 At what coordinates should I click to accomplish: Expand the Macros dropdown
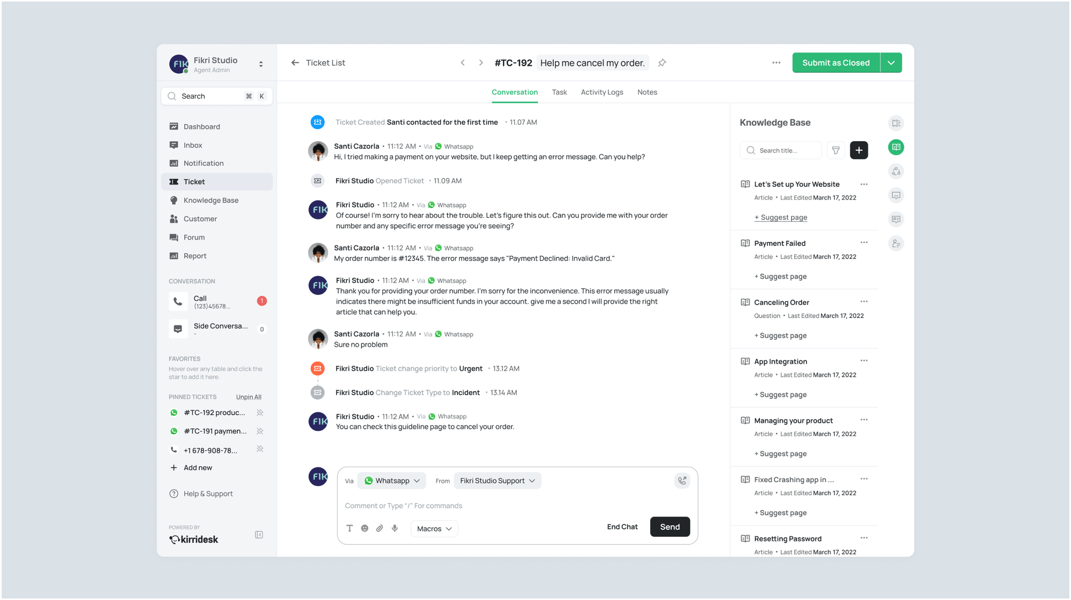[434, 528]
